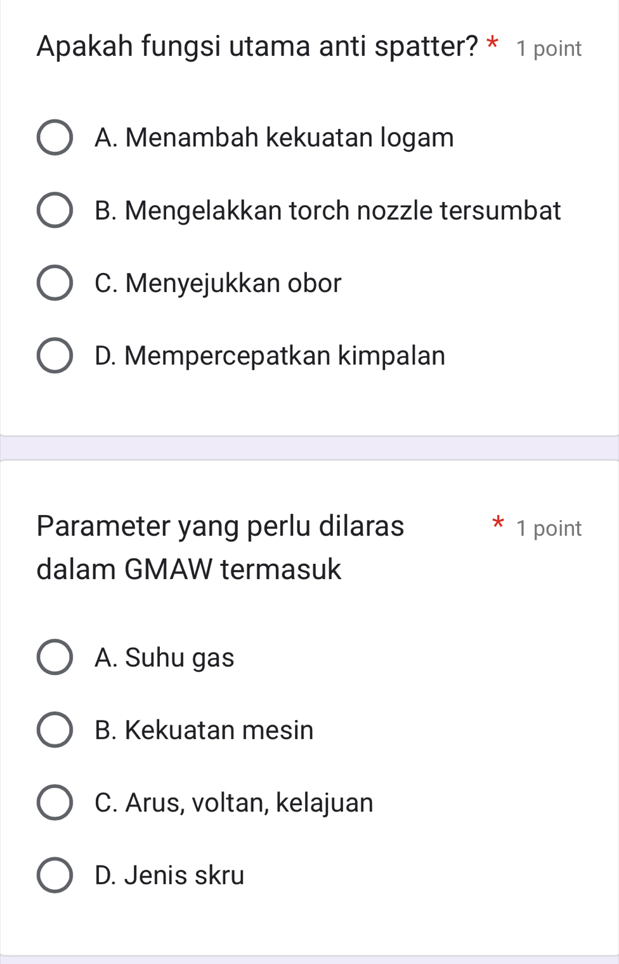Choose radio option B Mengelakkan torch nozzle tersumbat
619x964 pixels.
[55, 210]
